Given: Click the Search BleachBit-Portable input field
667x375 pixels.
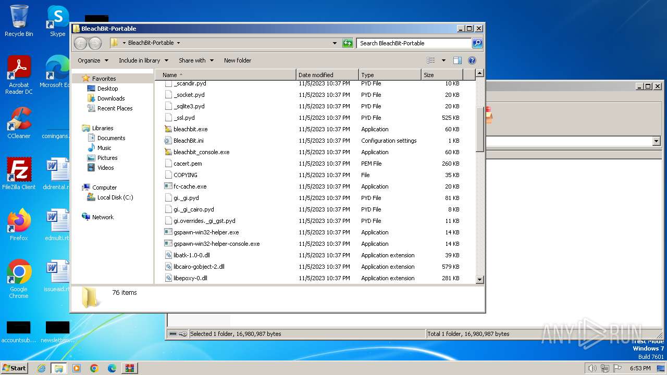Looking at the screenshot, I should 414,43.
